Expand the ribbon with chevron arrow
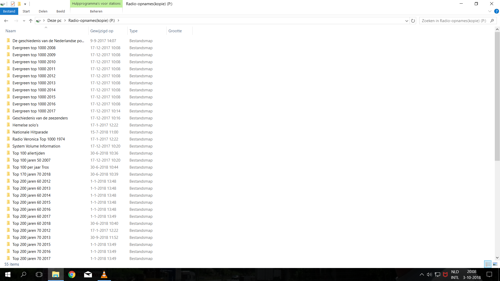This screenshot has width=500, height=281. (x=490, y=11)
